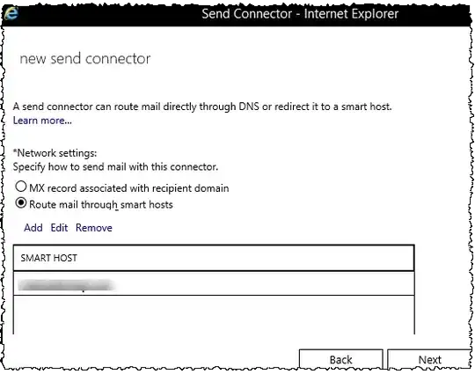Click the 'Send Connector - Internet Explorer' title text
This screenshot has height=374, width=475.
pos(300,13)
